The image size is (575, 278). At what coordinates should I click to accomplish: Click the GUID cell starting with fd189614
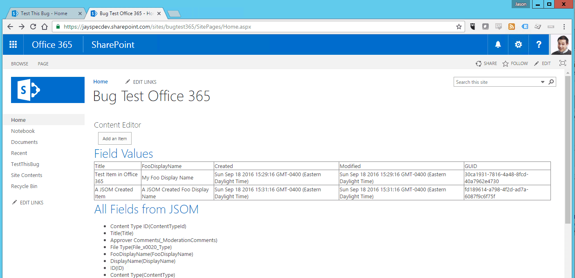coord(507,193)
